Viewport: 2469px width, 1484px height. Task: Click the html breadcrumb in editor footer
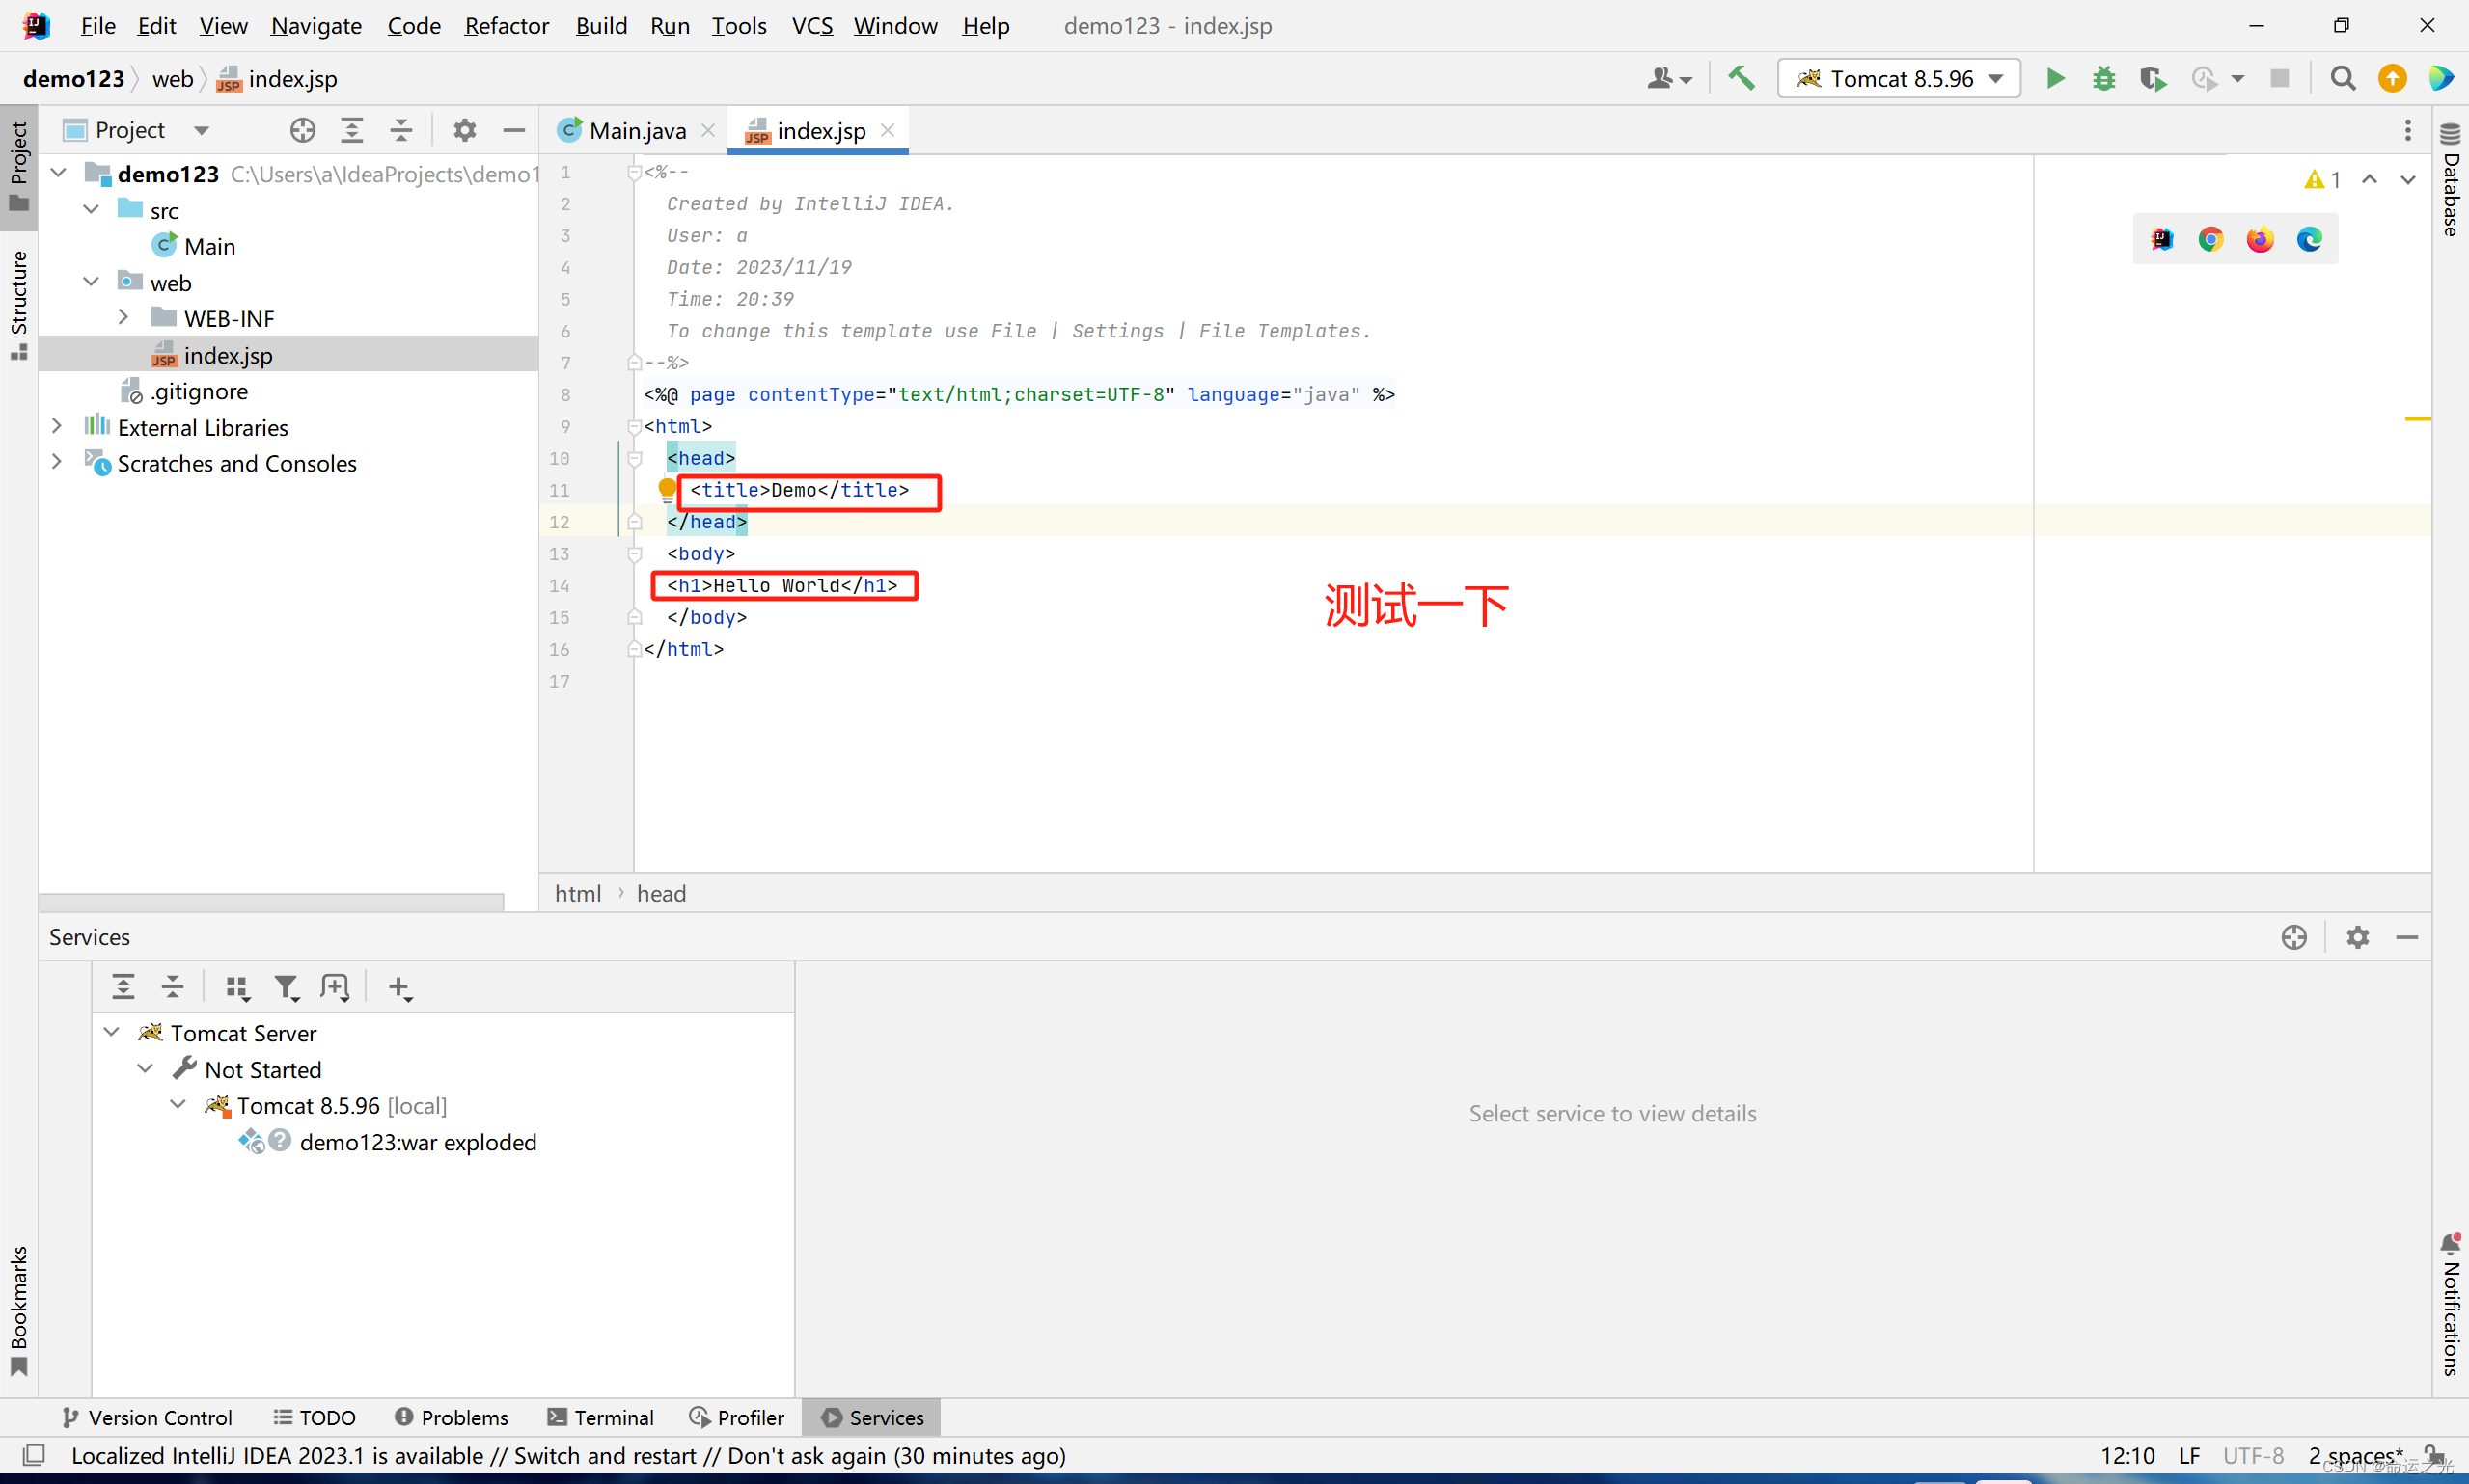577,893
